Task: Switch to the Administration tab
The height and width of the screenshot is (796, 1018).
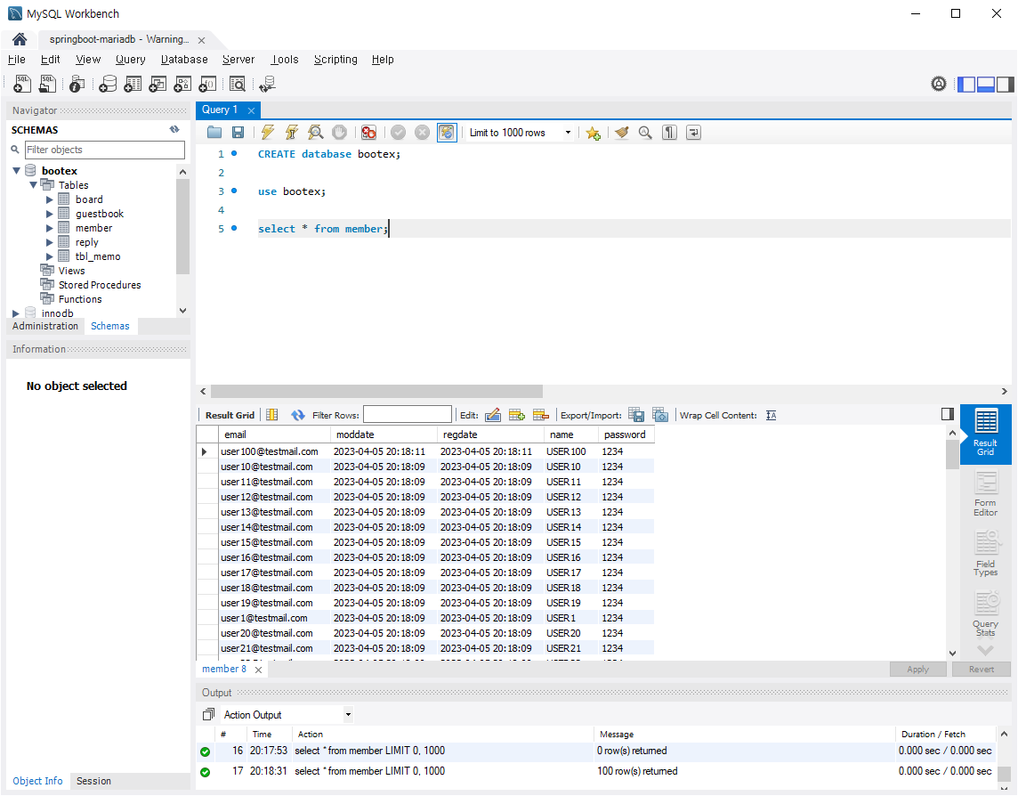Action: 44,326
